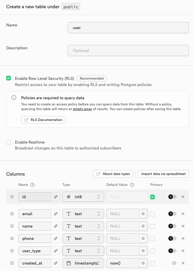This screenshot has width=193, height=271.
Task: Open default value suggestions for user_type
Action: tap(143, 251)
